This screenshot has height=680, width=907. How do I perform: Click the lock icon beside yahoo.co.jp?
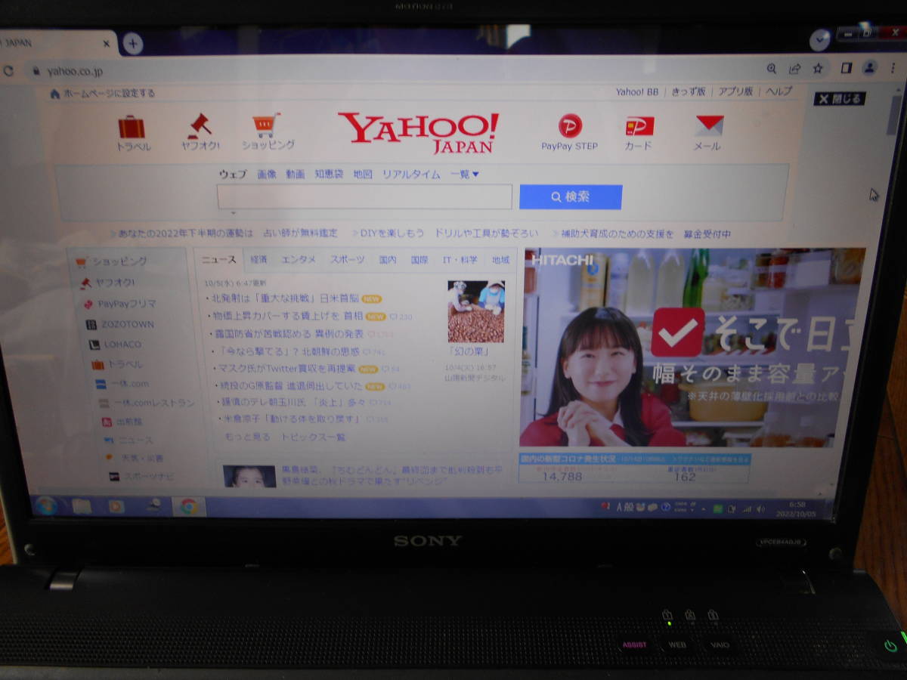pos(35,72)
